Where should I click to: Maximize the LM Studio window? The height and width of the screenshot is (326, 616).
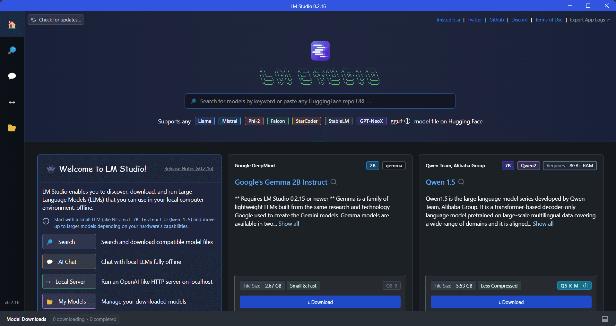(588, 6)
